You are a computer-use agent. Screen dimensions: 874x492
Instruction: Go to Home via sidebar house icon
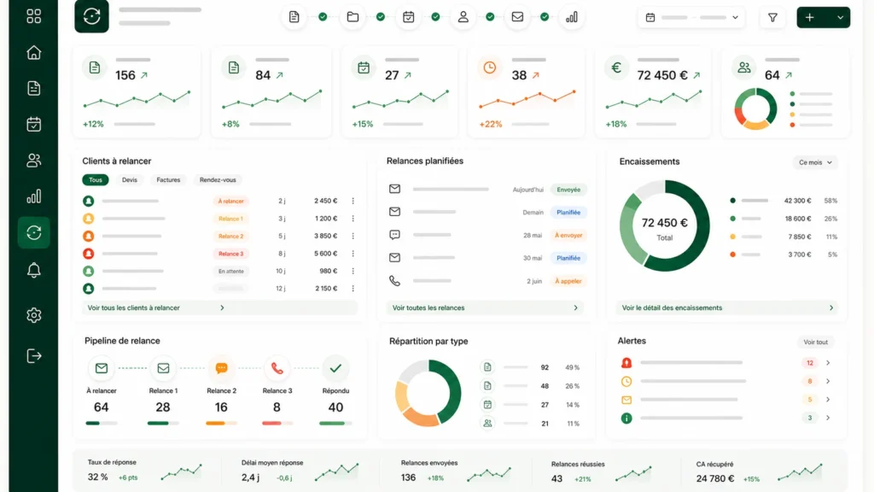(33, 52)
